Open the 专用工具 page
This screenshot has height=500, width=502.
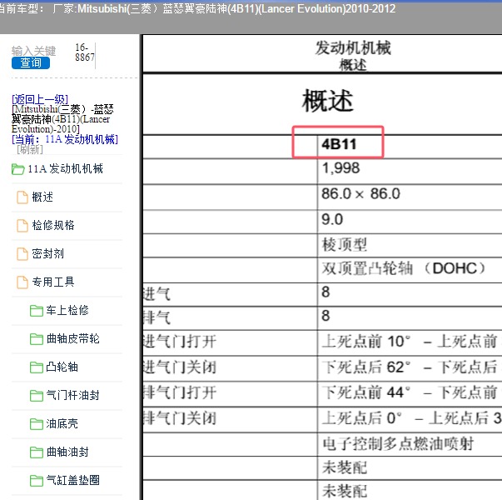[x=53, y=282]
